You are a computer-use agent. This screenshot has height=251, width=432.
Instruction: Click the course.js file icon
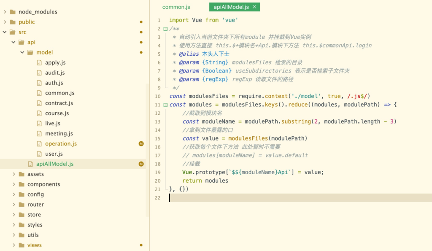(x=39, y=113)
